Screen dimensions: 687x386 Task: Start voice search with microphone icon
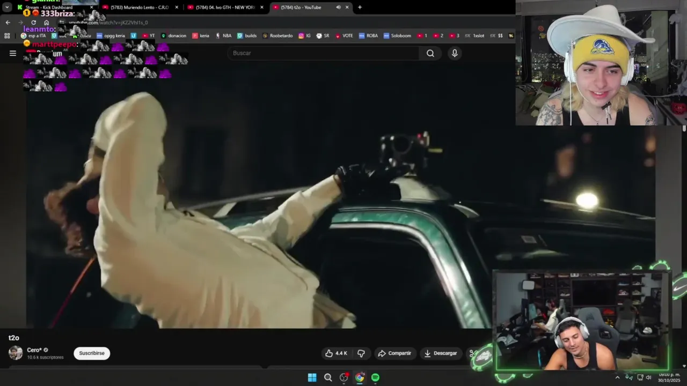coord(455,53)
